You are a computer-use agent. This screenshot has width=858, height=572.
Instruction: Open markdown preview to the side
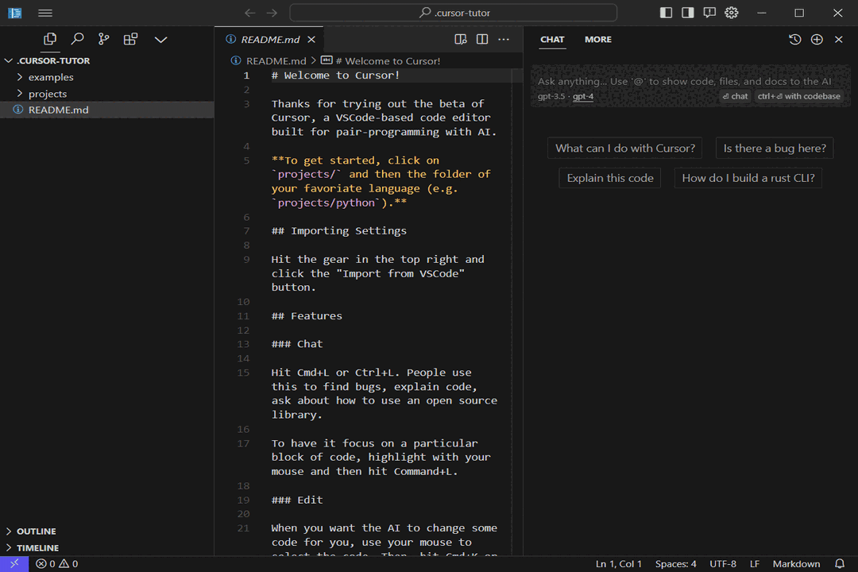(460, 40)
